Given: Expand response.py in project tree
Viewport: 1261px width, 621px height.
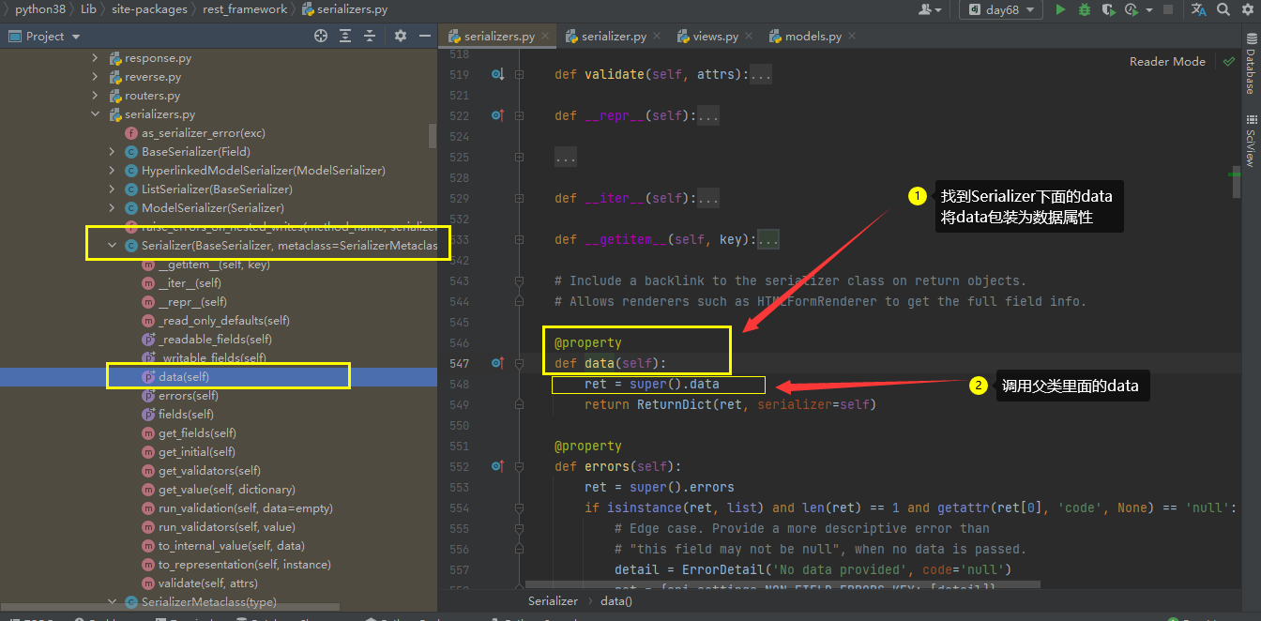Looking at the screenshot, I should (x=95, y=58).
